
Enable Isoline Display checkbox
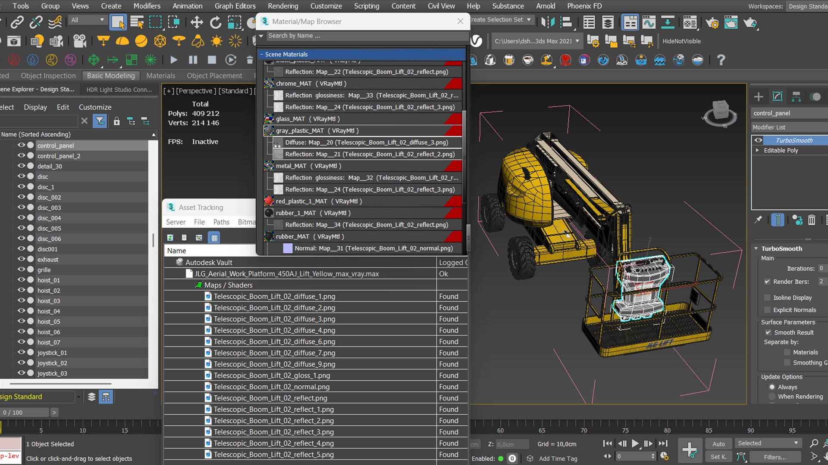pyautogui.click(x=767, y=298)
